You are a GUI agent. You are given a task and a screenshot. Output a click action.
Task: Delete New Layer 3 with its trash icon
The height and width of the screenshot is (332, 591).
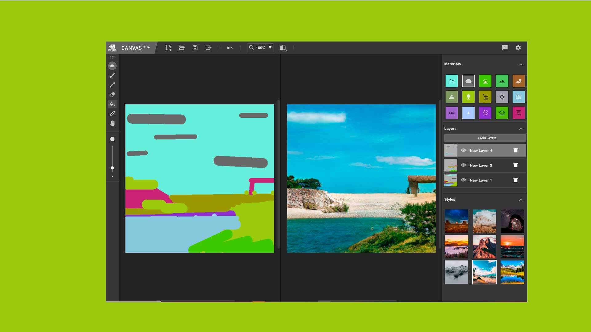coord(516,165)
